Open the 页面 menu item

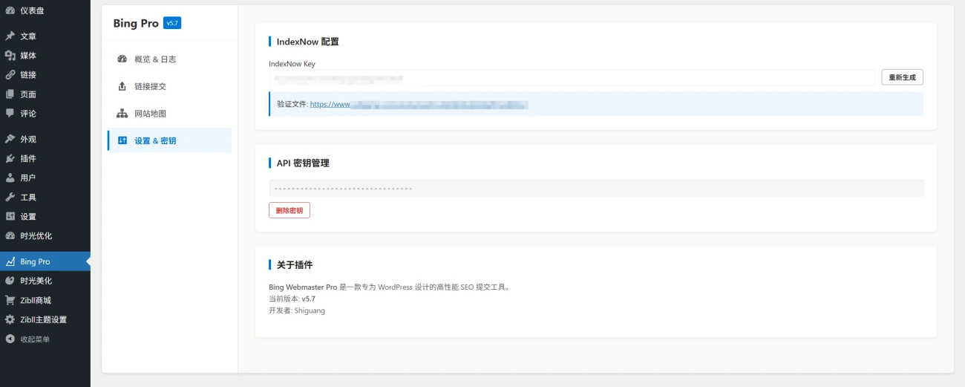click(x=45, y=94)
